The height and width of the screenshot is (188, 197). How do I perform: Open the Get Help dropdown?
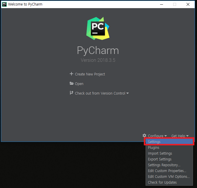(180, 136)
